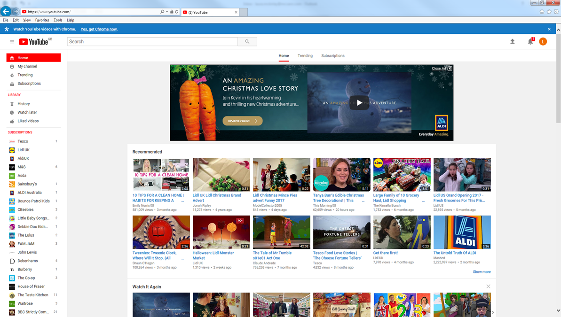Click the History hourglass icon
Image resolution: width=561 pixels, height=317 pixels.
pos(12,104)
